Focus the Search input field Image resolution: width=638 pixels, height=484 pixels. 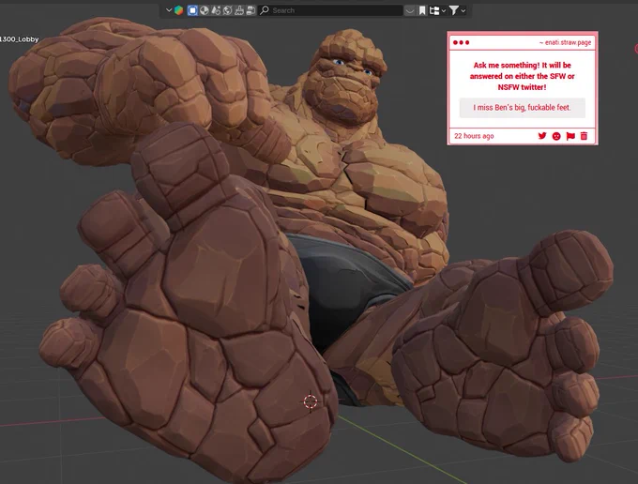(x=330, y=10)
